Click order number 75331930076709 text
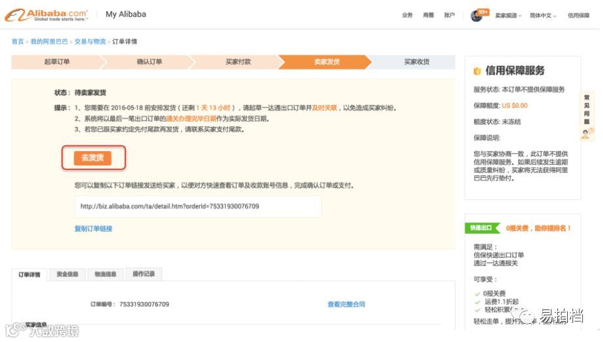This screenshot has height=342, width=603. (x=144, y=304)
